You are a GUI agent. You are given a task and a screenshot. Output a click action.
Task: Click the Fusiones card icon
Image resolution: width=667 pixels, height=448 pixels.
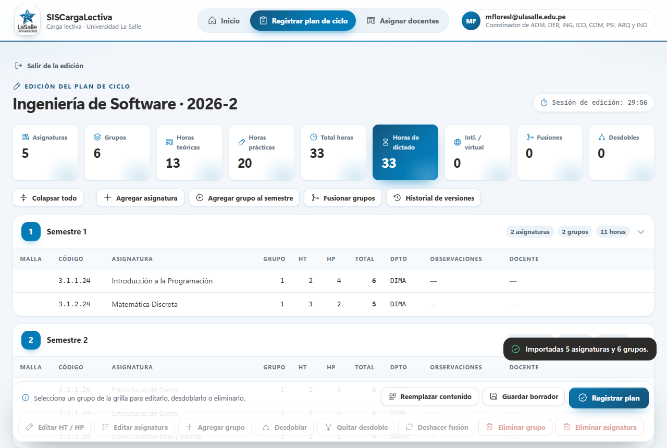530,137
